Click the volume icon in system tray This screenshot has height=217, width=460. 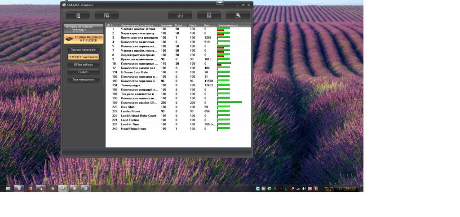(304, 189)
